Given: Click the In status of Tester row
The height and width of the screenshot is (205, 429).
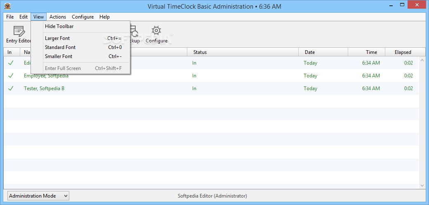Looking at the screenshot, I should tap(194, 89).
